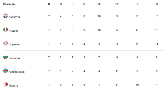Select the Болгария team name
This screenshot has height=90, width=165.
[14, 58]
